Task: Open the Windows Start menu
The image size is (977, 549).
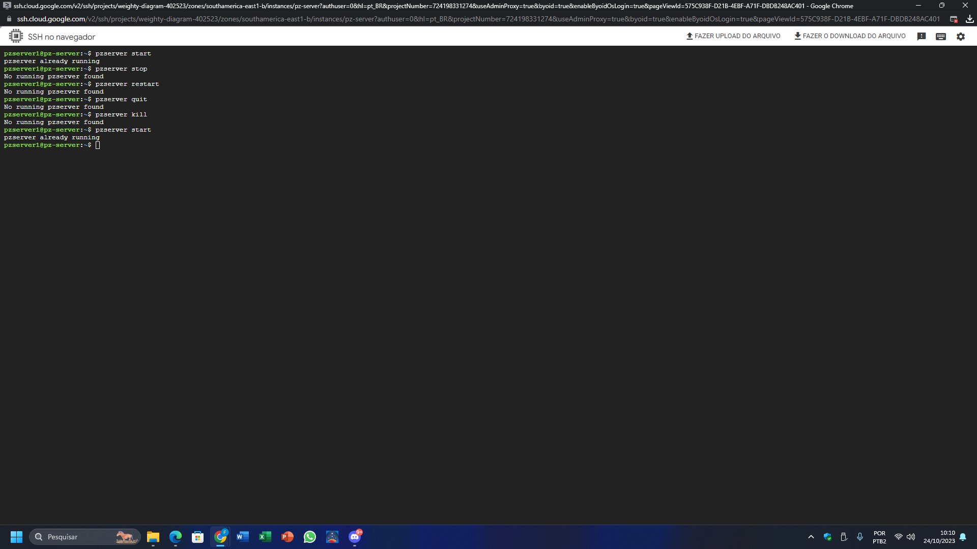Action: (x=16, y=536)
